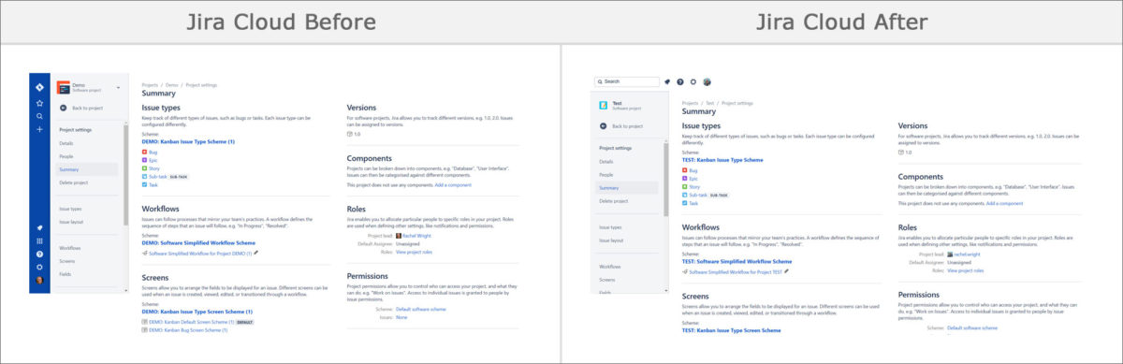The image size is (1123, 364).
Task: Click Add a component link in the After panel
Action: 1004,203
